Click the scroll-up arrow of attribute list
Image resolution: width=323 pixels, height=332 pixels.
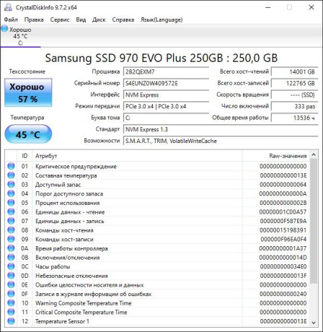tap(314, 154)
